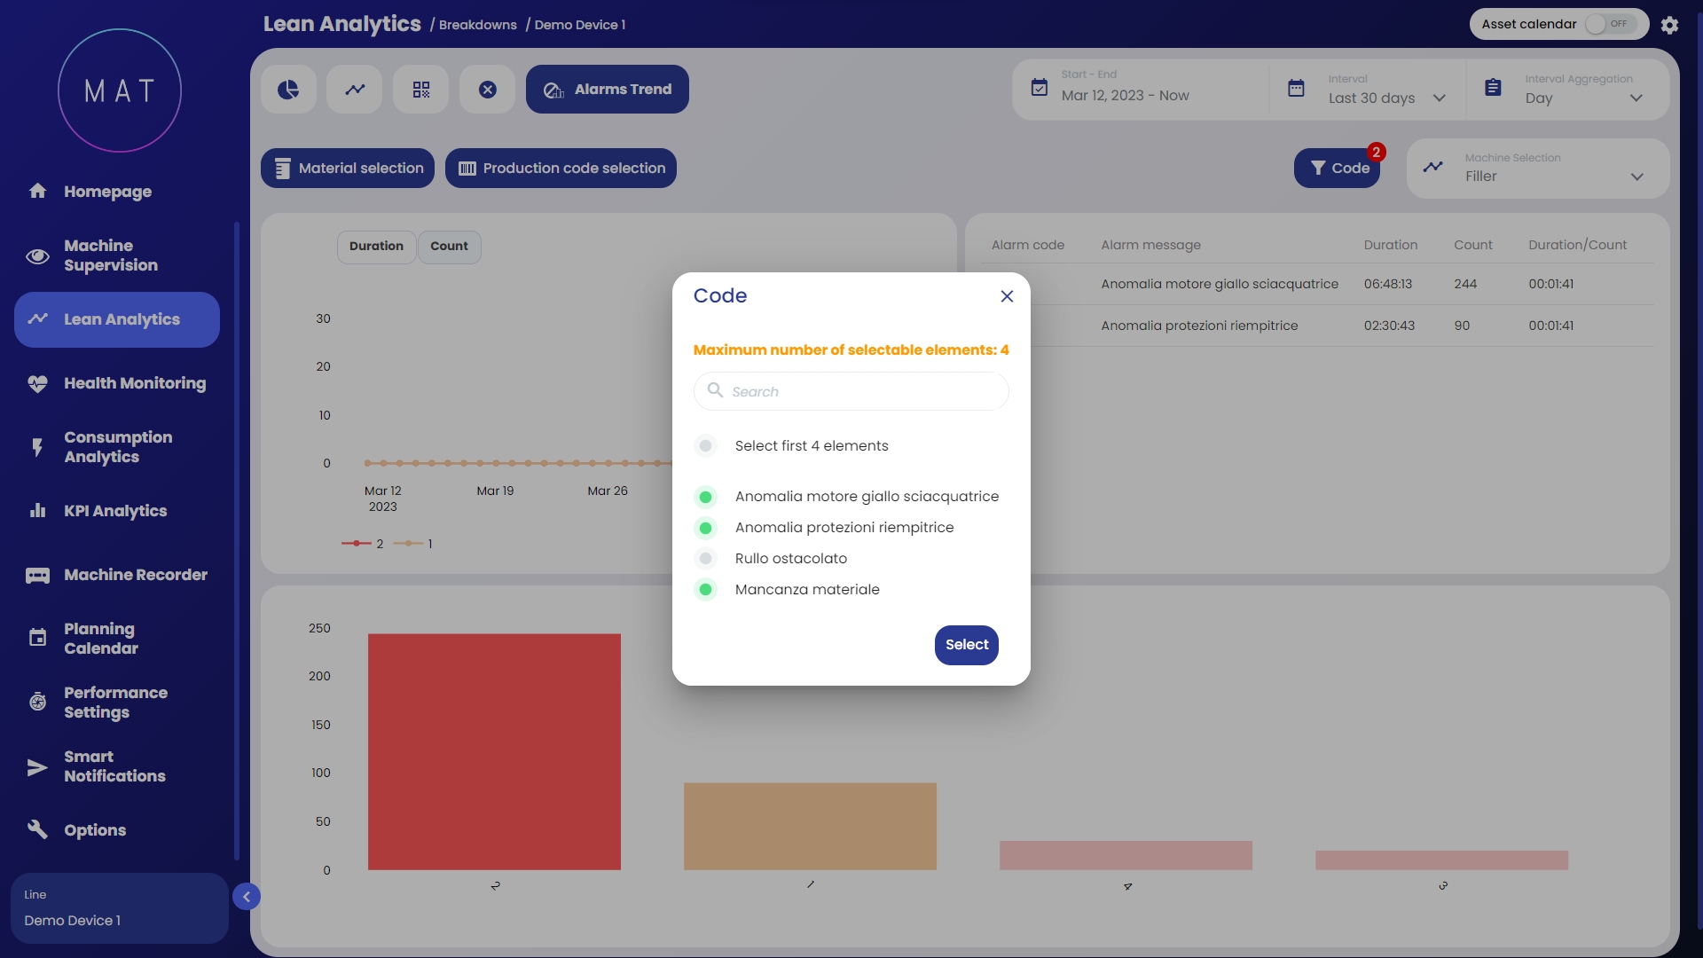The image size is (1703, 958).
Task: Toggle the Asset calendar switch
Action: pyautogui.click(x=1610, y=24)
